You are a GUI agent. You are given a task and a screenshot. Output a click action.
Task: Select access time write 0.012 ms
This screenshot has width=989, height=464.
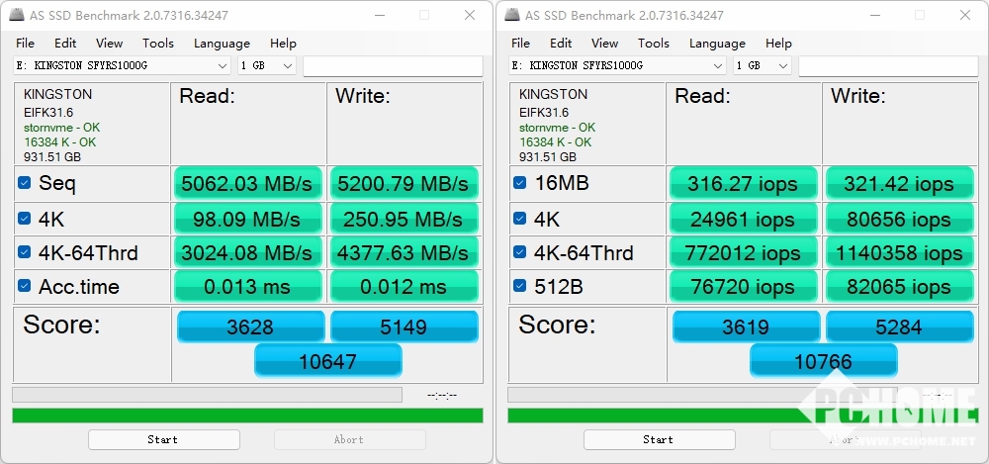pyautogui.click(x=404, y=287)
